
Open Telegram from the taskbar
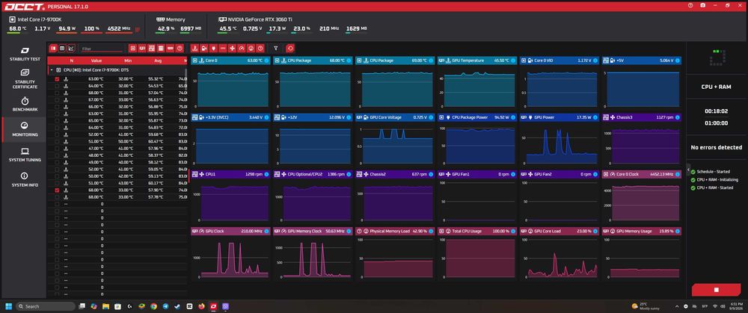[x=165, y=306]
